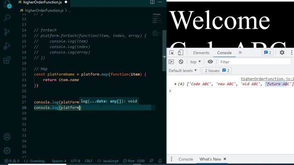
Task: Click console prompt chevron
Action: pyautogui.click(x=170, y=91)
